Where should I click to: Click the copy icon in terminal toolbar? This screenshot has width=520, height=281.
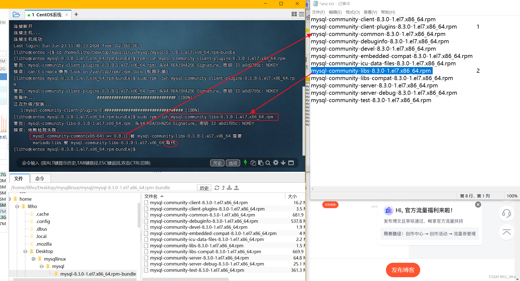click(x=253, y=163)
